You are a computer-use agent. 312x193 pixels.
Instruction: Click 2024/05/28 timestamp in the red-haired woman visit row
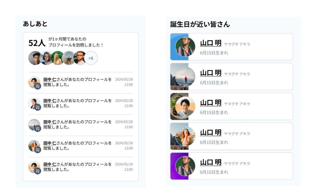pyautogui.click(x=124, y=143)
